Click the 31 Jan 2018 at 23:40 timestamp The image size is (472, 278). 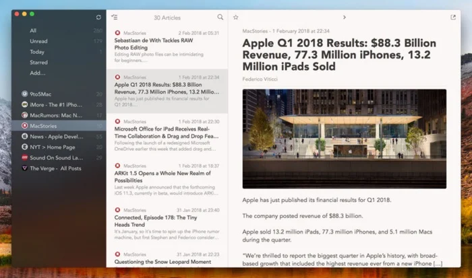click(x=198, y=210)
